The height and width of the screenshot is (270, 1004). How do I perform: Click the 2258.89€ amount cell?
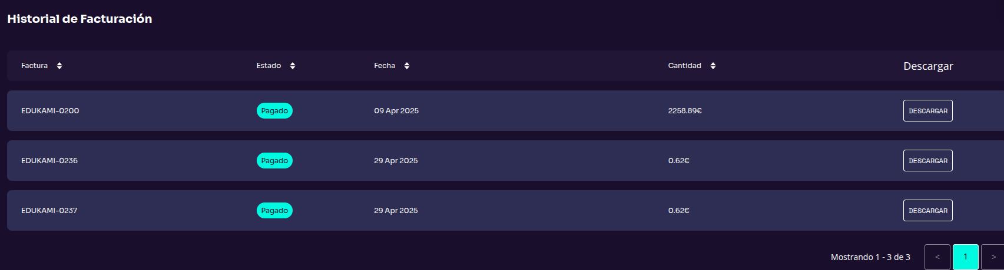[685, 111]
